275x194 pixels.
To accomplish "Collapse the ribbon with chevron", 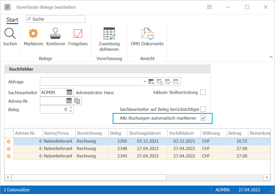I will pos(271,57).
